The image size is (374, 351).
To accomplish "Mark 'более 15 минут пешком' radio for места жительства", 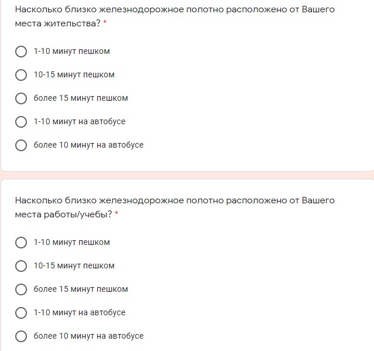I will coord(21,98).
